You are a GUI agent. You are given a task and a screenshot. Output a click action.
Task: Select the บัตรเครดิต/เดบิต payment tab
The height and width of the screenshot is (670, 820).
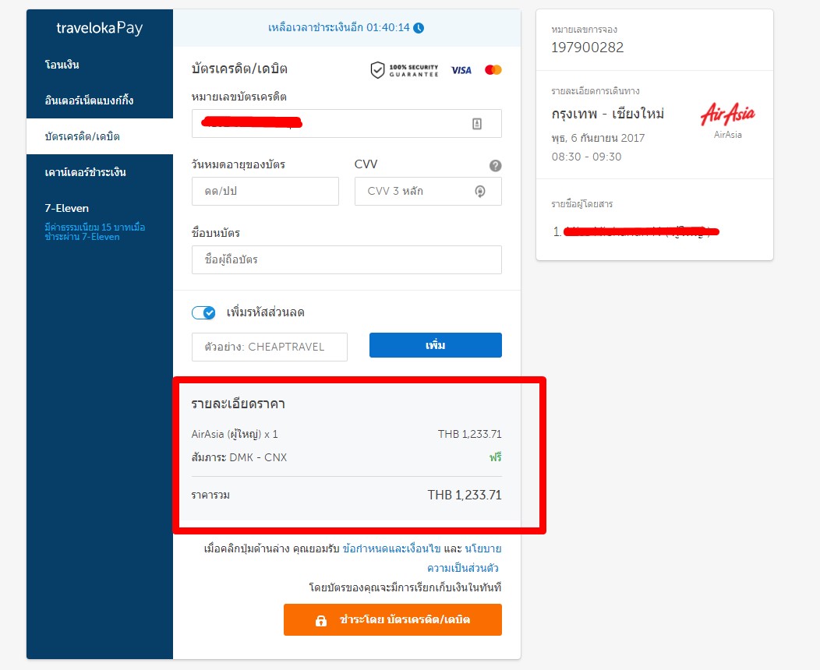point(100,136)
